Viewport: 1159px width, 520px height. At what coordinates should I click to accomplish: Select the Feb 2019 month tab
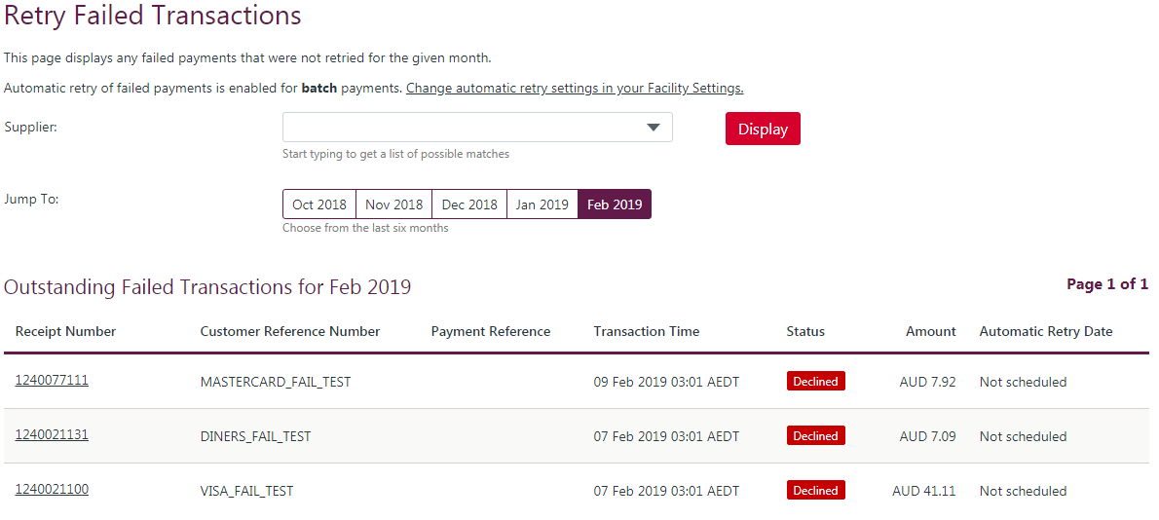pos(615,204)
